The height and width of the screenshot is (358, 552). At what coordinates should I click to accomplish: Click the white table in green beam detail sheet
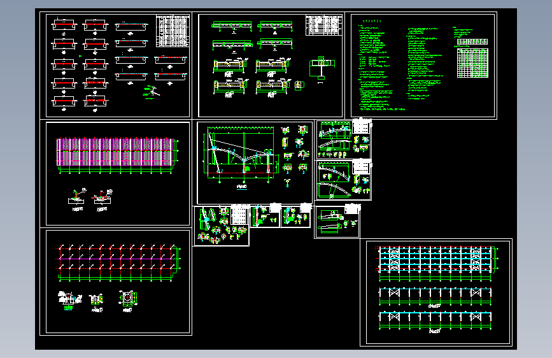[x=324, y=25]
